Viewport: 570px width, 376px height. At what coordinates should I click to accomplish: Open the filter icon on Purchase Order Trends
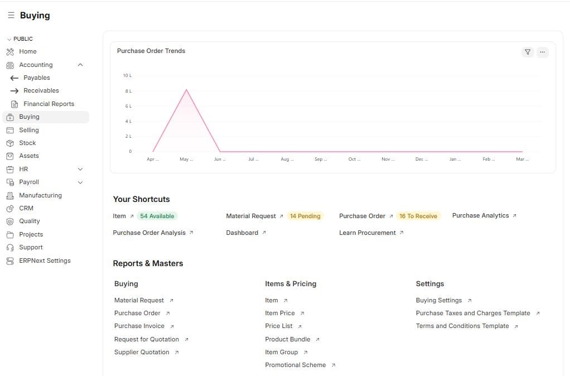(x=528, y=52)
